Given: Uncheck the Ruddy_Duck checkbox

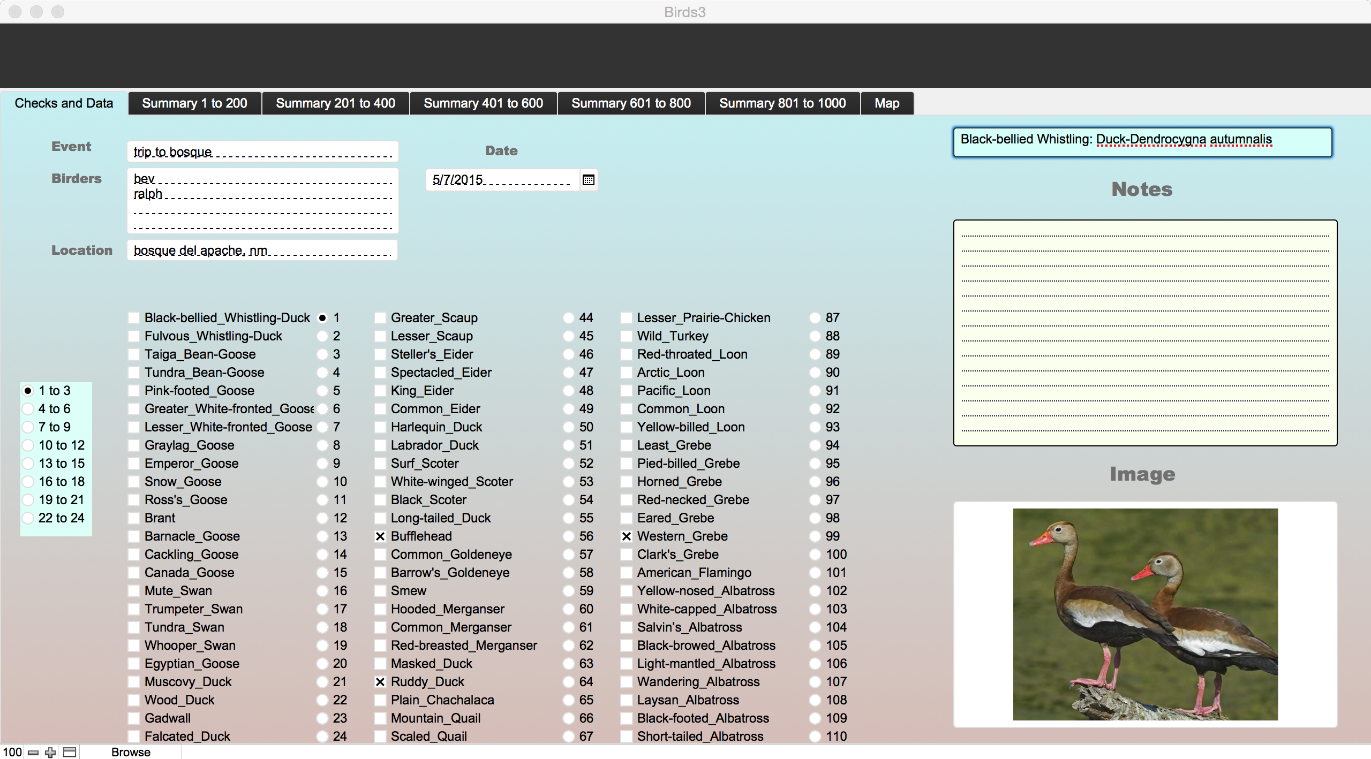Looking at the screenshot, I should [380, 682].
